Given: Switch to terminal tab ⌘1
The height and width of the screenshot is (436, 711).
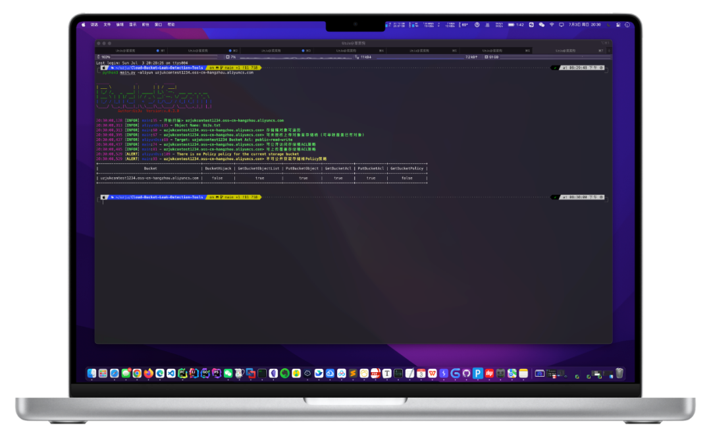Looking at the screenshot, I should coord(132,50).
